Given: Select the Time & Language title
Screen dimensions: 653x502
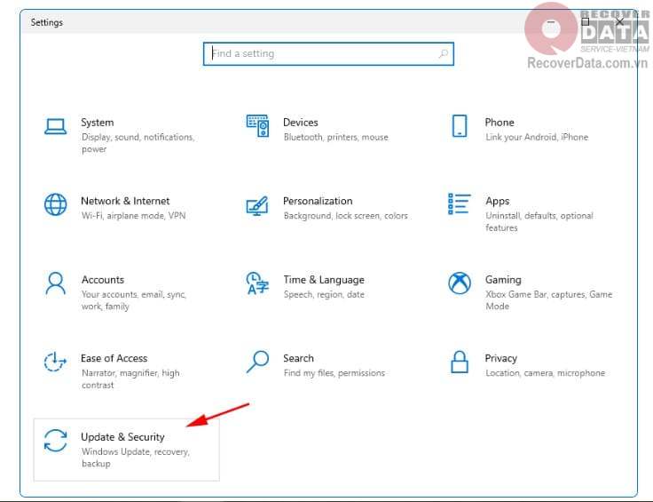Looking at the screenshot, I should point(324,280).
